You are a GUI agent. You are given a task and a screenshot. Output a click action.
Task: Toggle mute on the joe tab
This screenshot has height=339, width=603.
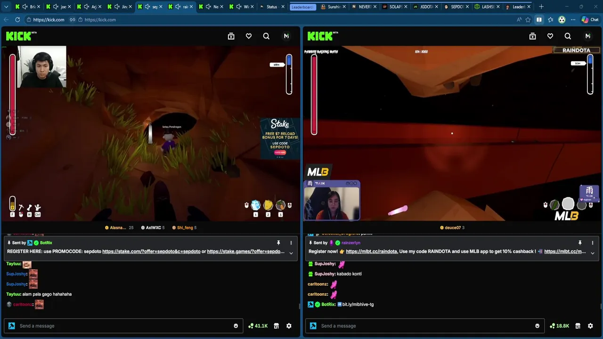(56, 7)
